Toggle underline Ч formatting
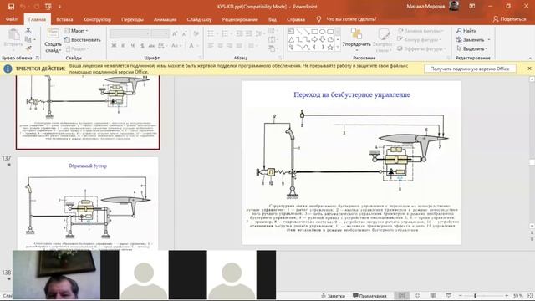This screenshot has width=535, height=301. (132, 46)
